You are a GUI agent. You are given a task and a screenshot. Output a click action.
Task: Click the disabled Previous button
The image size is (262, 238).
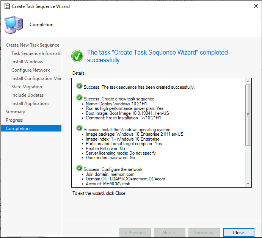135,232
